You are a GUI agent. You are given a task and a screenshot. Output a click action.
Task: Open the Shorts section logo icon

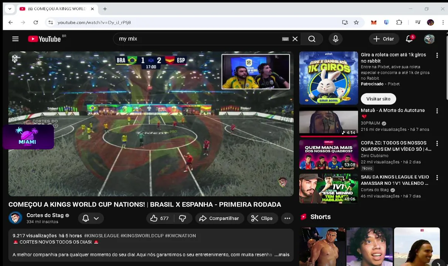pyautogui.click(x=303, y=217)
